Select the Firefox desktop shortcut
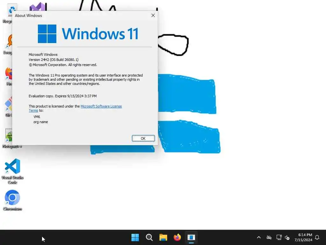The width and height of the screenshot is (326, 245). (x=9, y=76)
